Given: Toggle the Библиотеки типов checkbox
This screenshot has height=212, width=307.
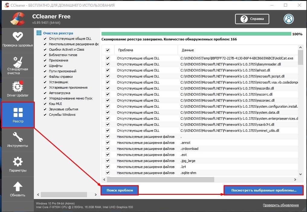Looking at the screenshot, I should click(x=45, y=55).
